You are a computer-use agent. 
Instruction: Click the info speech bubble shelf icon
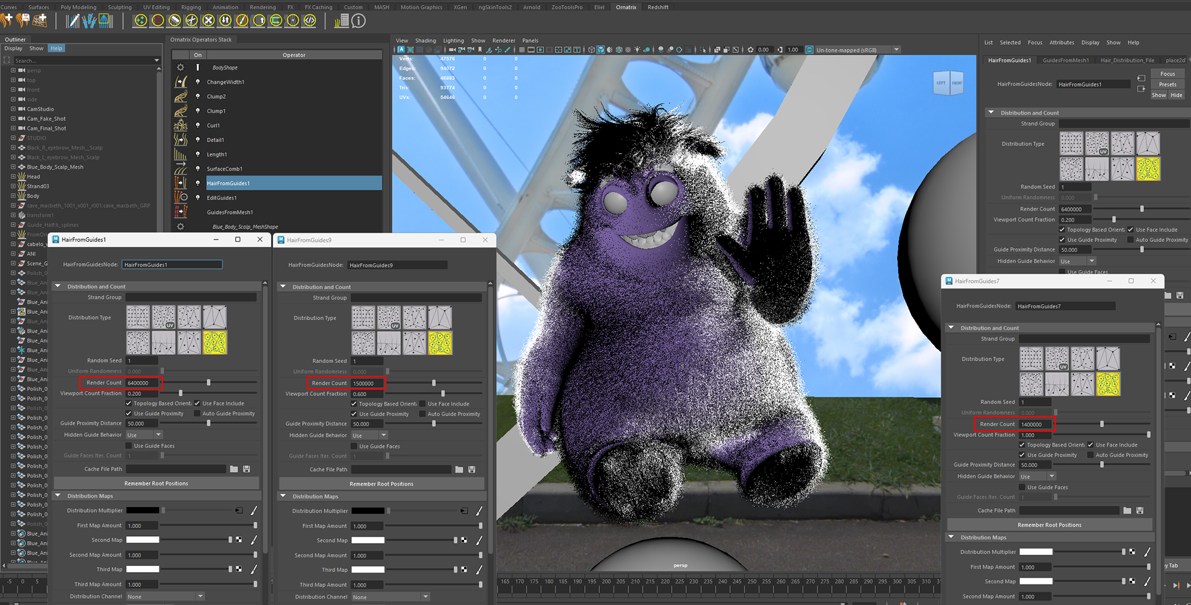359,20
